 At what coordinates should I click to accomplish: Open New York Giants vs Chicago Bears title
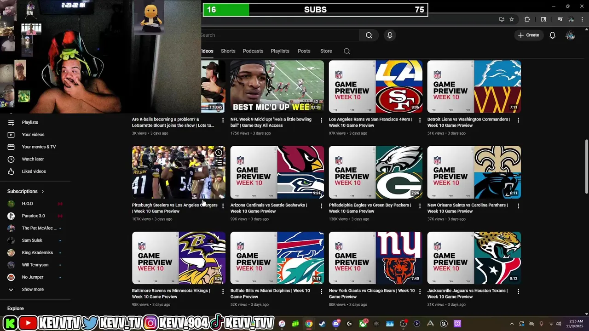click(x=372, y=294)
